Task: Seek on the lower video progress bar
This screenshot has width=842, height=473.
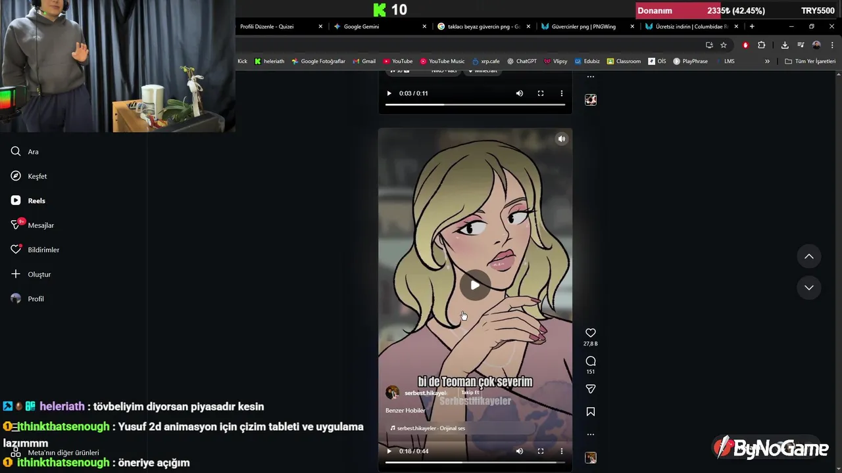Action: (x=475, y=462)
